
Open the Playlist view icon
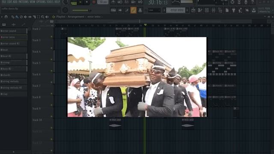[x=193, y=10]
